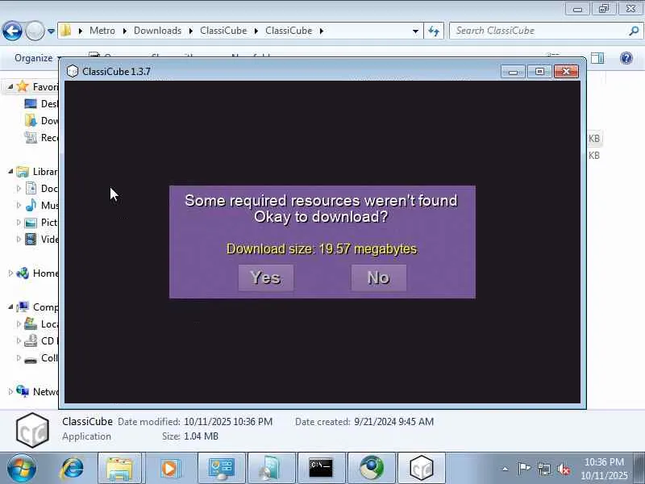
Task: Toggle the Explorer preview pane
Action: (x=597, y=58)
